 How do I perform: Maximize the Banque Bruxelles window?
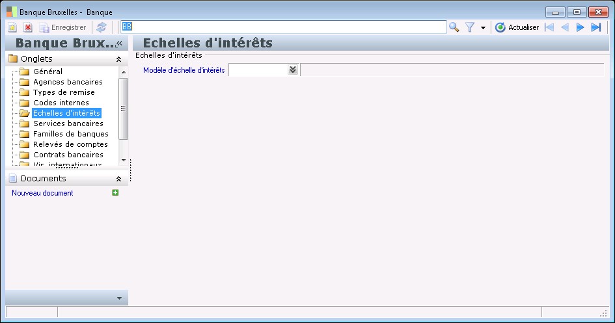pyautogui.click(x=577, y=12)
